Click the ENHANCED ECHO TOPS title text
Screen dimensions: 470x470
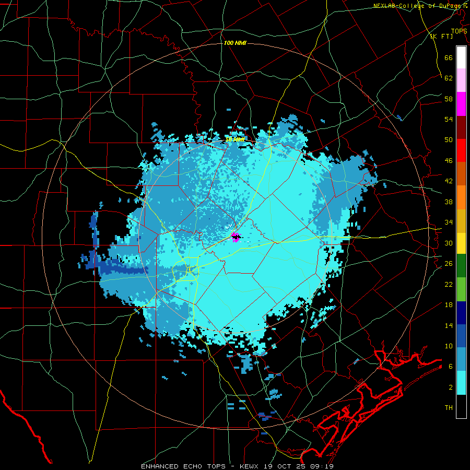[x=183, y=466]
